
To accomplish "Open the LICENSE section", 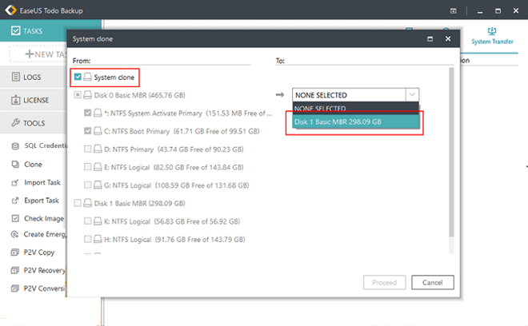I will [33, 100].
